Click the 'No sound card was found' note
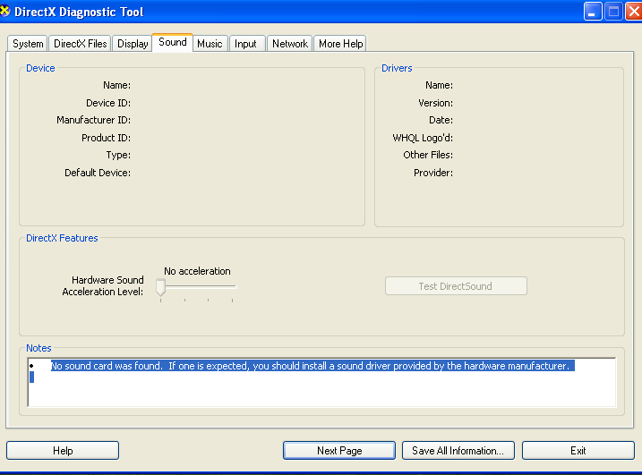The height and width of the screenshot is (475, 642). (312, 366)
